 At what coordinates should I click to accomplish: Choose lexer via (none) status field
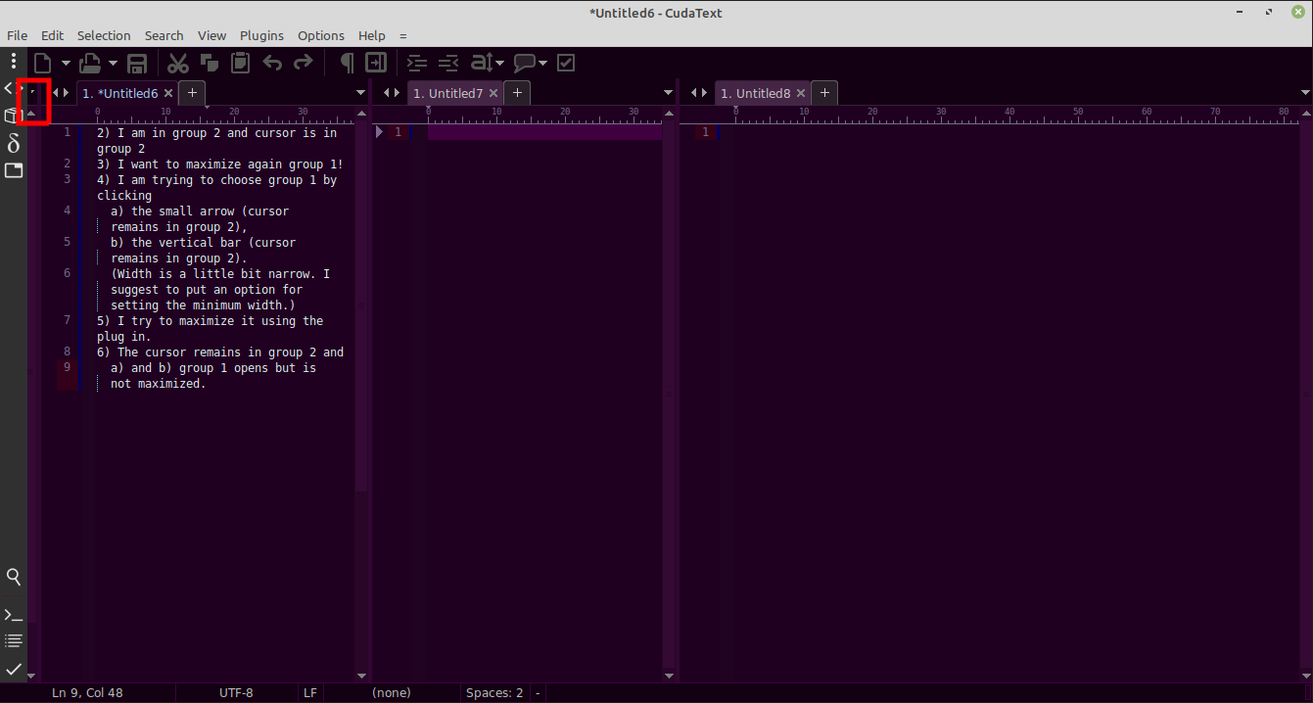(392, 692)
